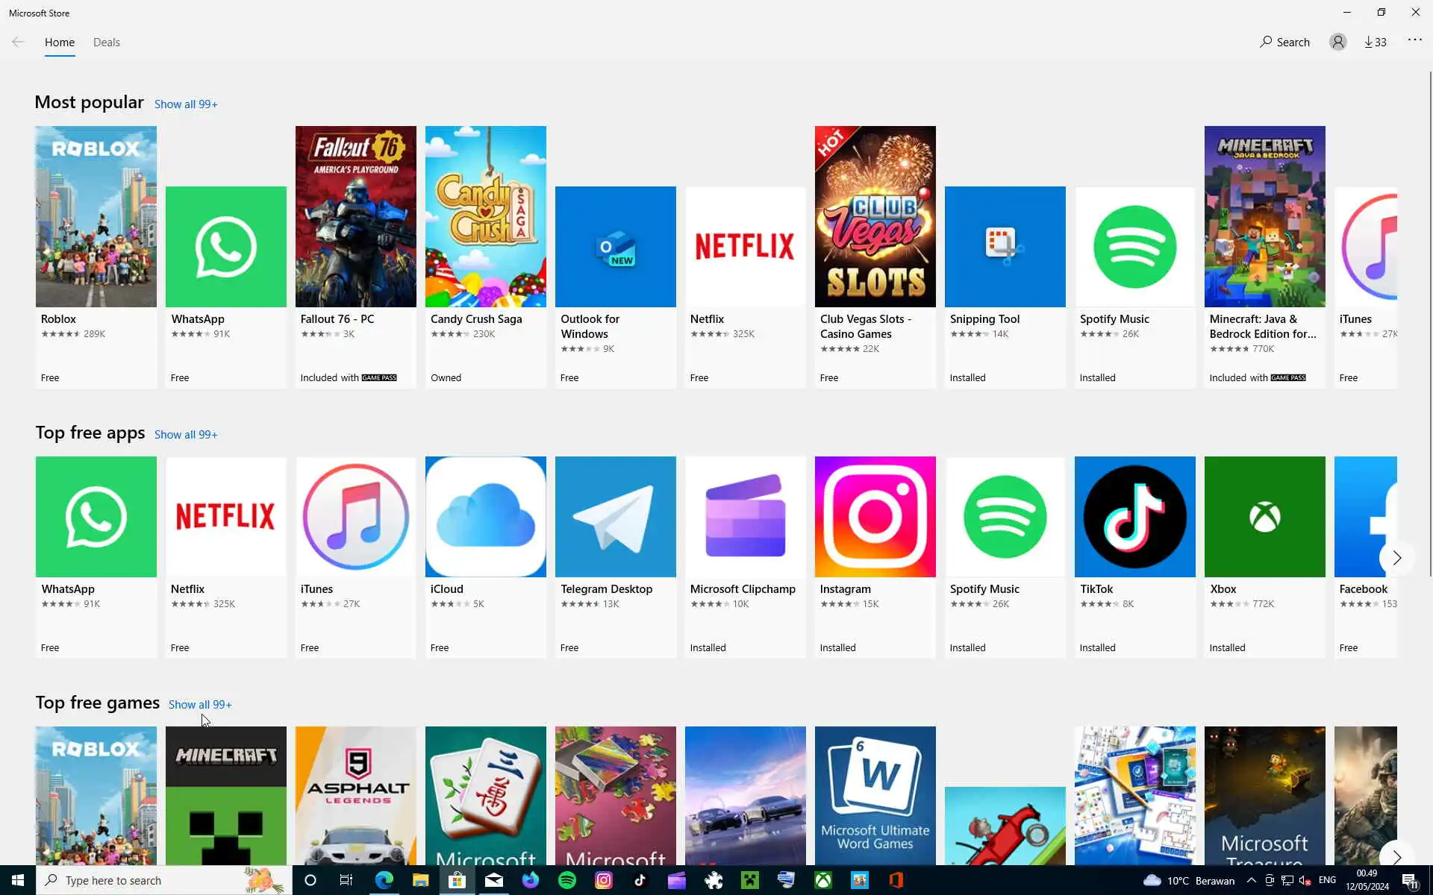
Task: Go back with the back arrow
Action: (x=18, y=43)
